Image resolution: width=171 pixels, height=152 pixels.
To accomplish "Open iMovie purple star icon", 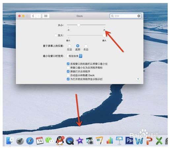I will coord(80,141).
